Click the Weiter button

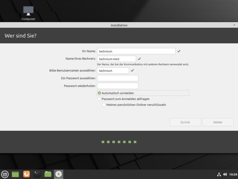coord(218,122)
